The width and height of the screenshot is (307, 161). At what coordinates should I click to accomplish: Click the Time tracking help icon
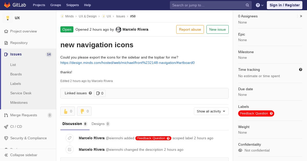pyautogui.click(x=301, y=70)
